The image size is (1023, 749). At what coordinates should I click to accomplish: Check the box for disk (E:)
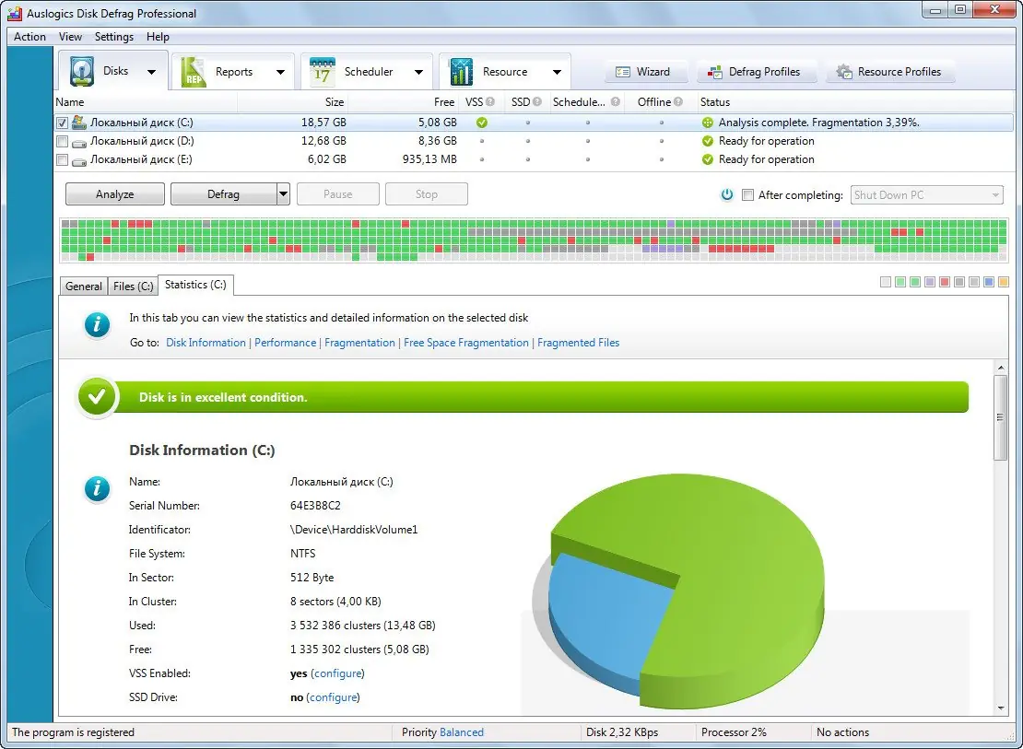[x=62, y=159]
